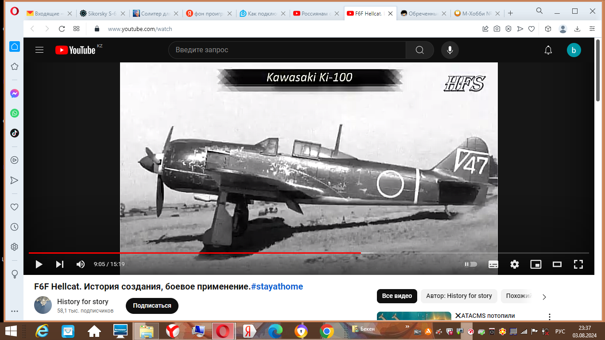
Task: Take snapshot with Opera camera icon
Action: [x=497, y=29]
